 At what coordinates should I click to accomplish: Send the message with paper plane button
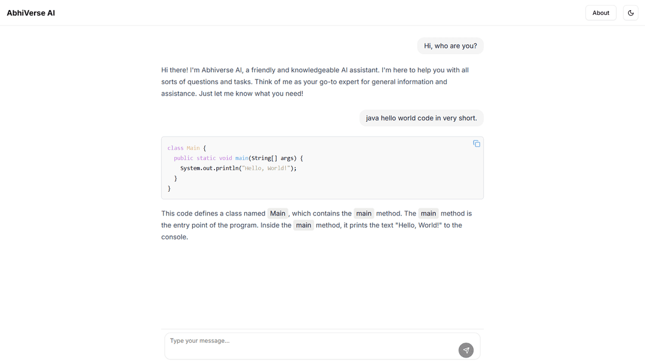(466, 350)
